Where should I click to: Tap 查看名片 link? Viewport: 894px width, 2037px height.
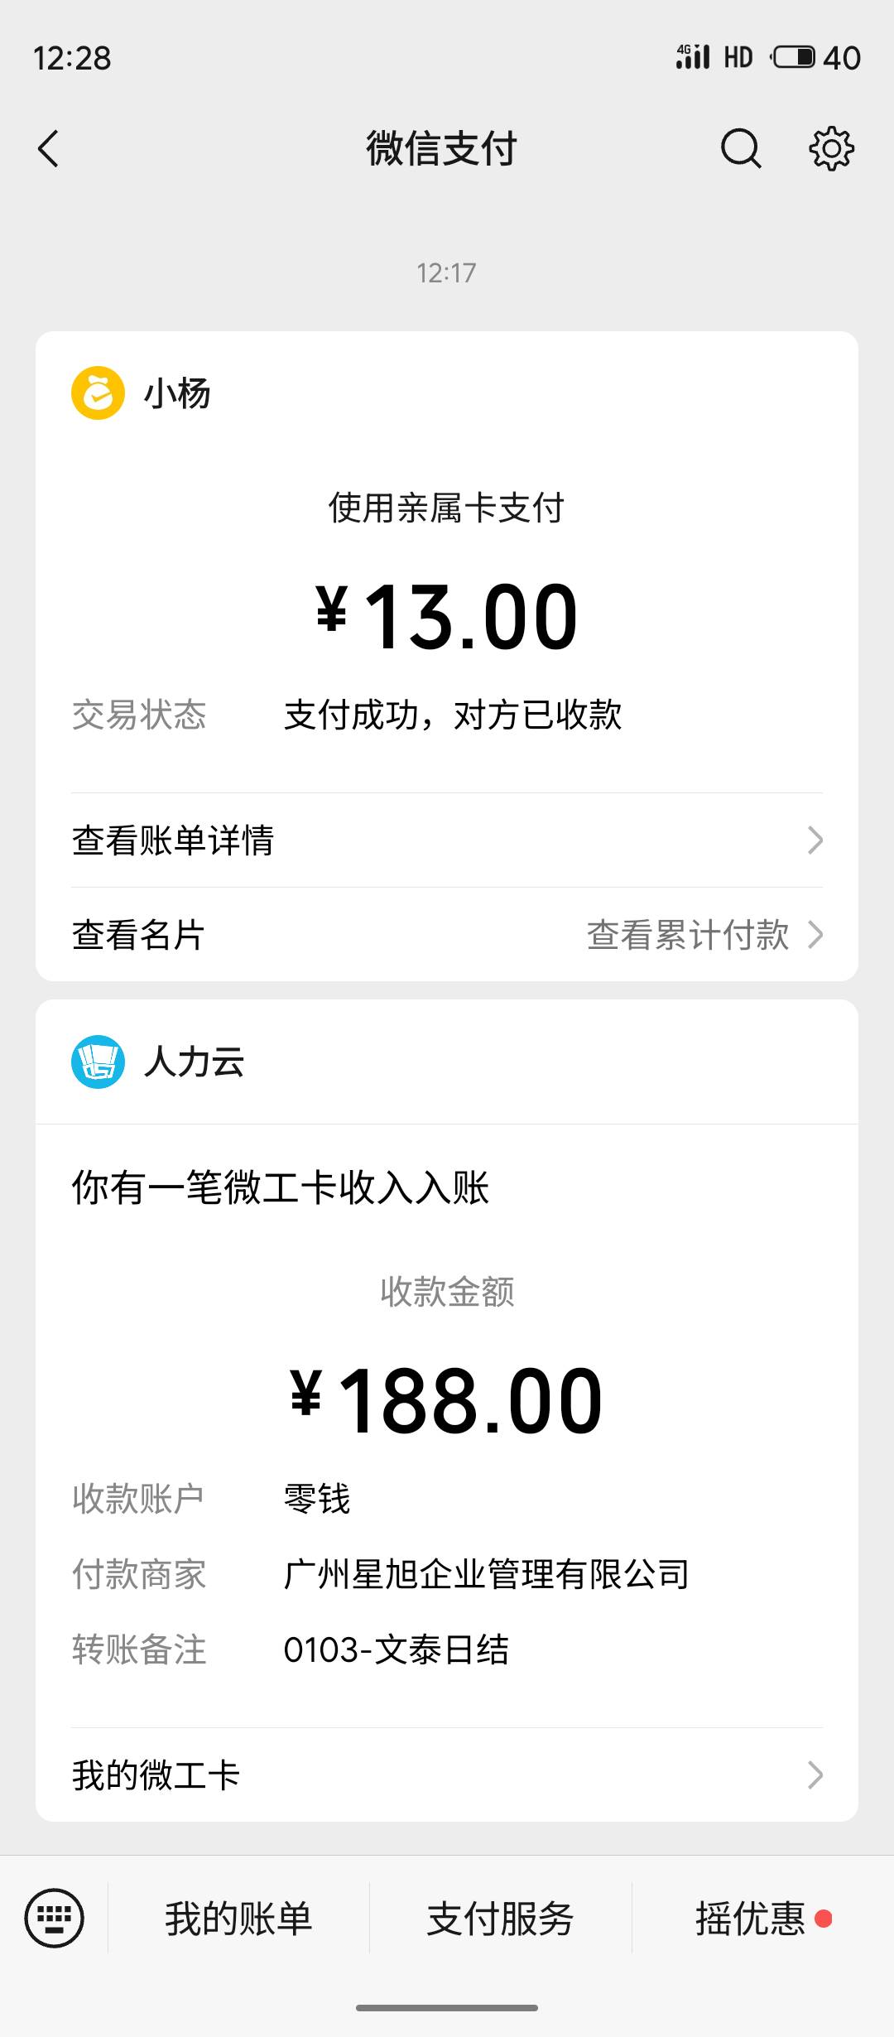click(x=138, y=935)
